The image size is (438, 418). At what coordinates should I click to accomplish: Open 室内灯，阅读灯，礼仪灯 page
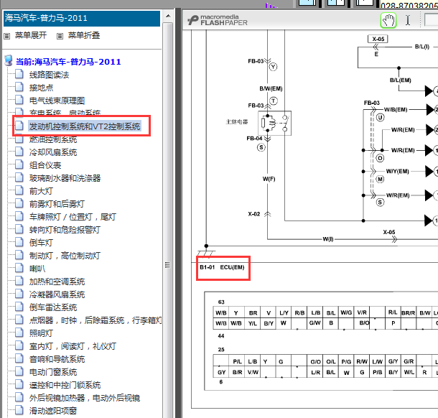click(73, 346)
